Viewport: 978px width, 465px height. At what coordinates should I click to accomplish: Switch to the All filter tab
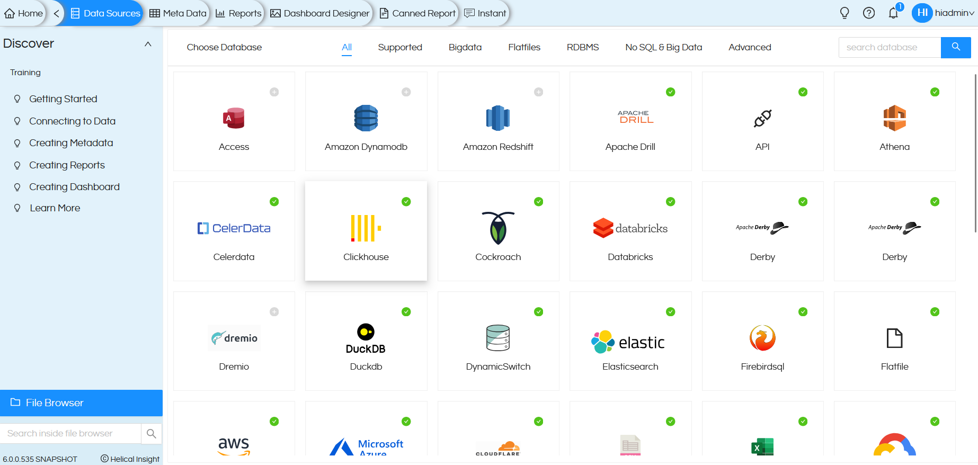346,47
